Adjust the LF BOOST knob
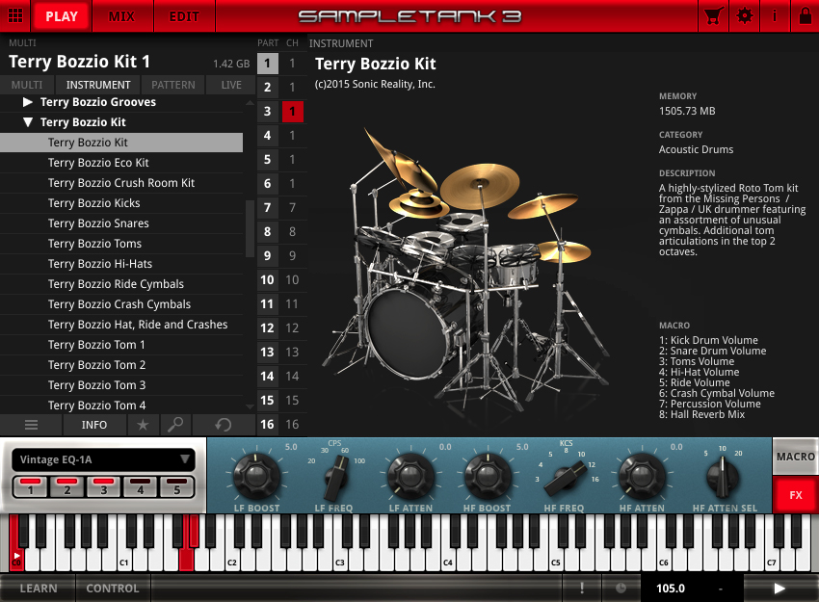819x602 pixels. (x=256, y=476)
